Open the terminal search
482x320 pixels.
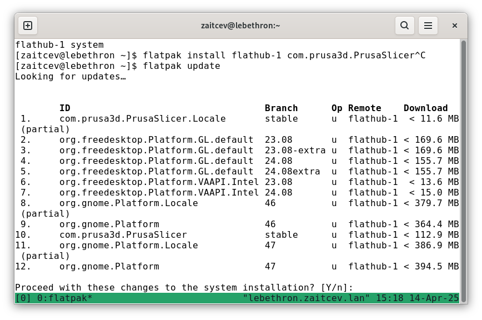[x=404, y=26]
